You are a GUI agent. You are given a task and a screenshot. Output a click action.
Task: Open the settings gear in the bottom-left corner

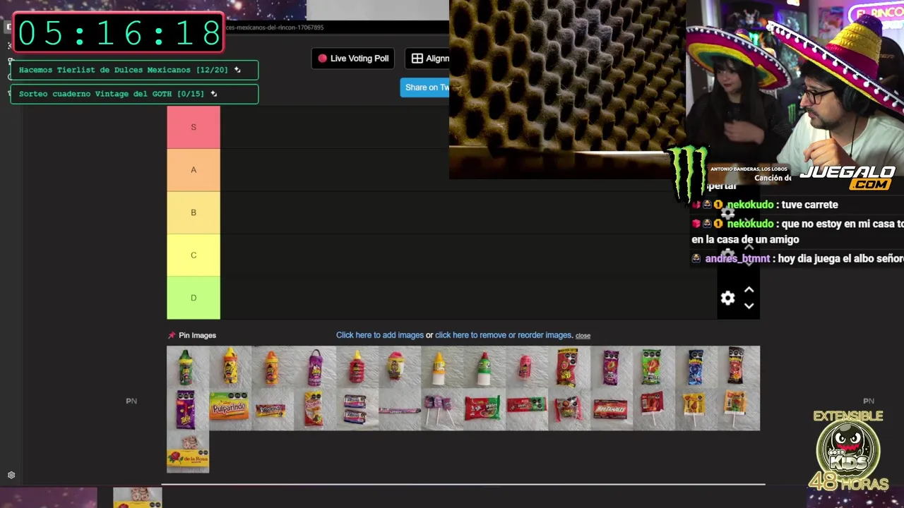click(11, 476)
